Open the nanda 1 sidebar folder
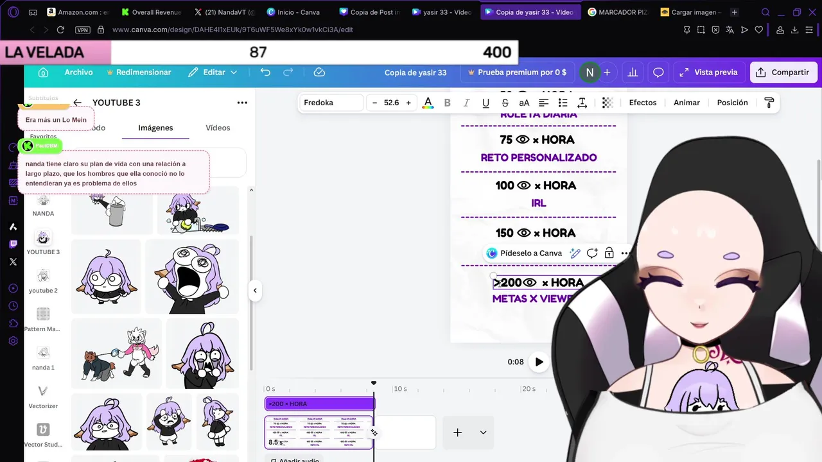 point(43,358)
